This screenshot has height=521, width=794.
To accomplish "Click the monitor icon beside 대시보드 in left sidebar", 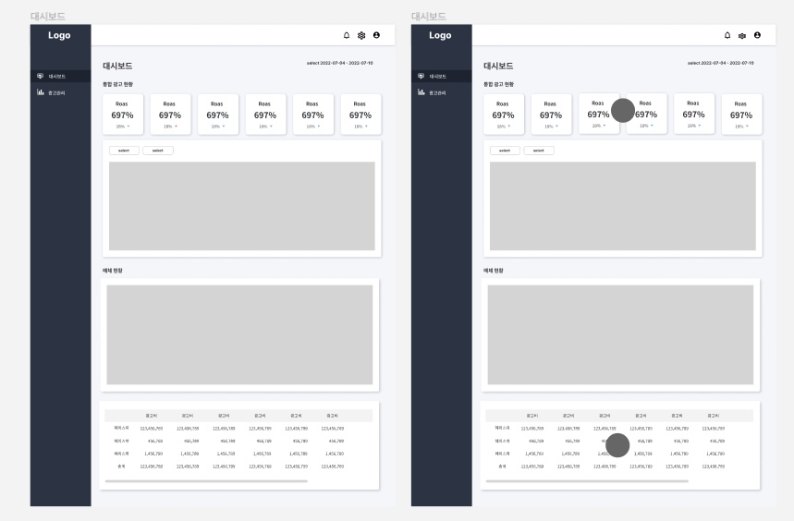I will click(40, 76).
